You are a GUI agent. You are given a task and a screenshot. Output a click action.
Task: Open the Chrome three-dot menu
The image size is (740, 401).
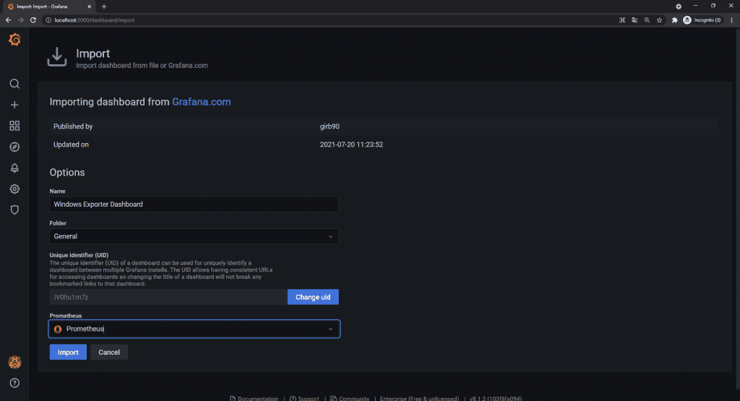click(x=731, y=20)
